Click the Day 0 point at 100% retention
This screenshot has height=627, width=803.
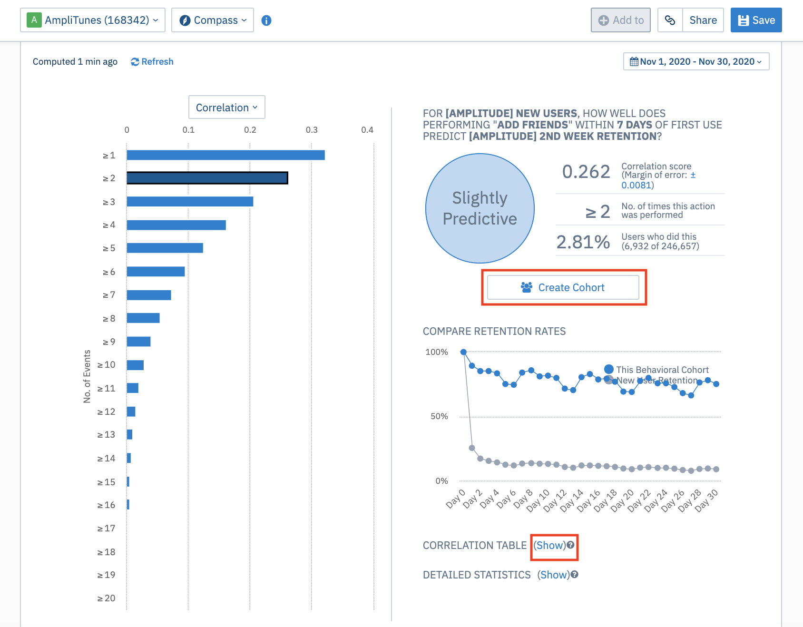coord(463,352)
